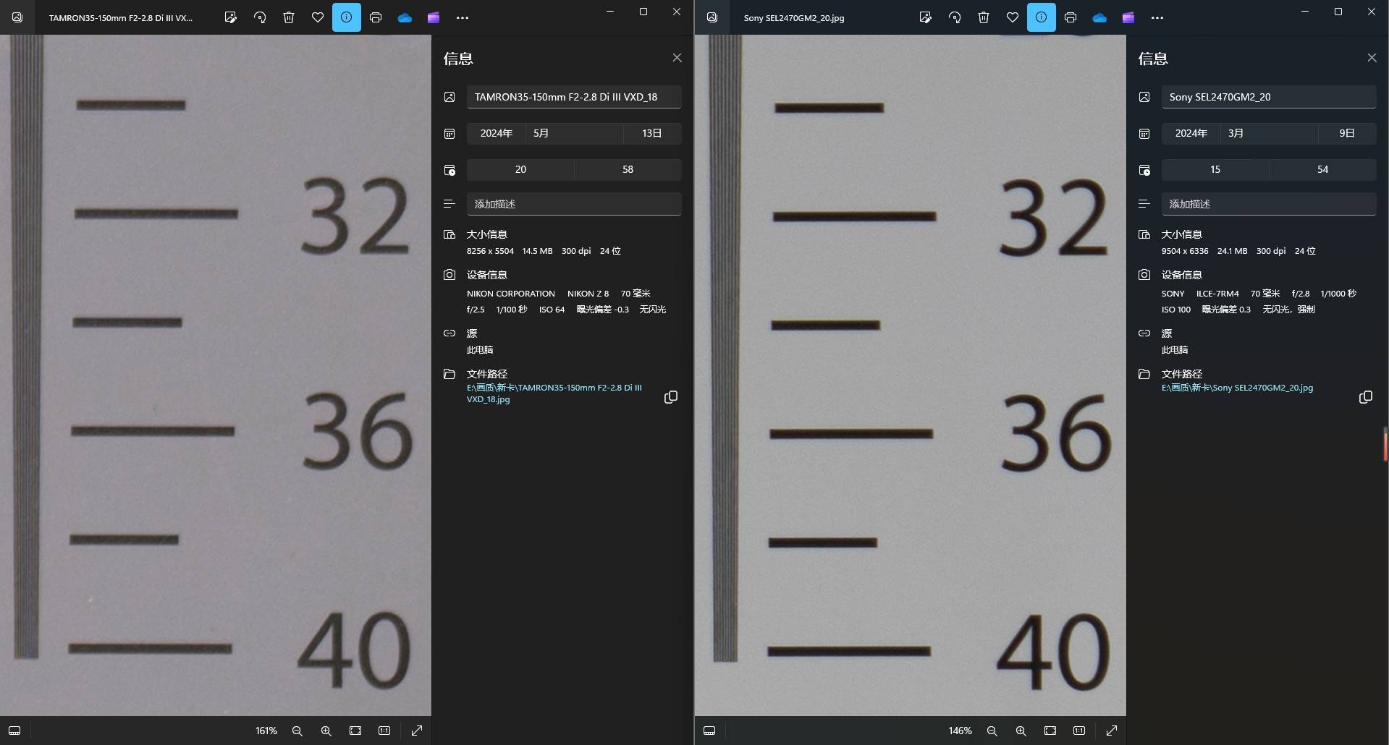
Task: Open OneDrive icon in left window toolbar
Action: tap(405, 17)
